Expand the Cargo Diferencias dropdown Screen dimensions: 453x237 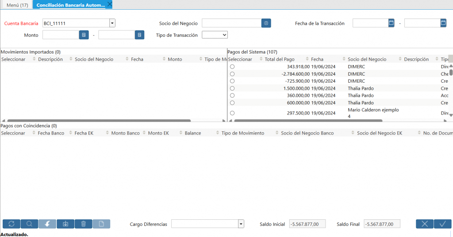pyautogui.click(x=241, y=224)
